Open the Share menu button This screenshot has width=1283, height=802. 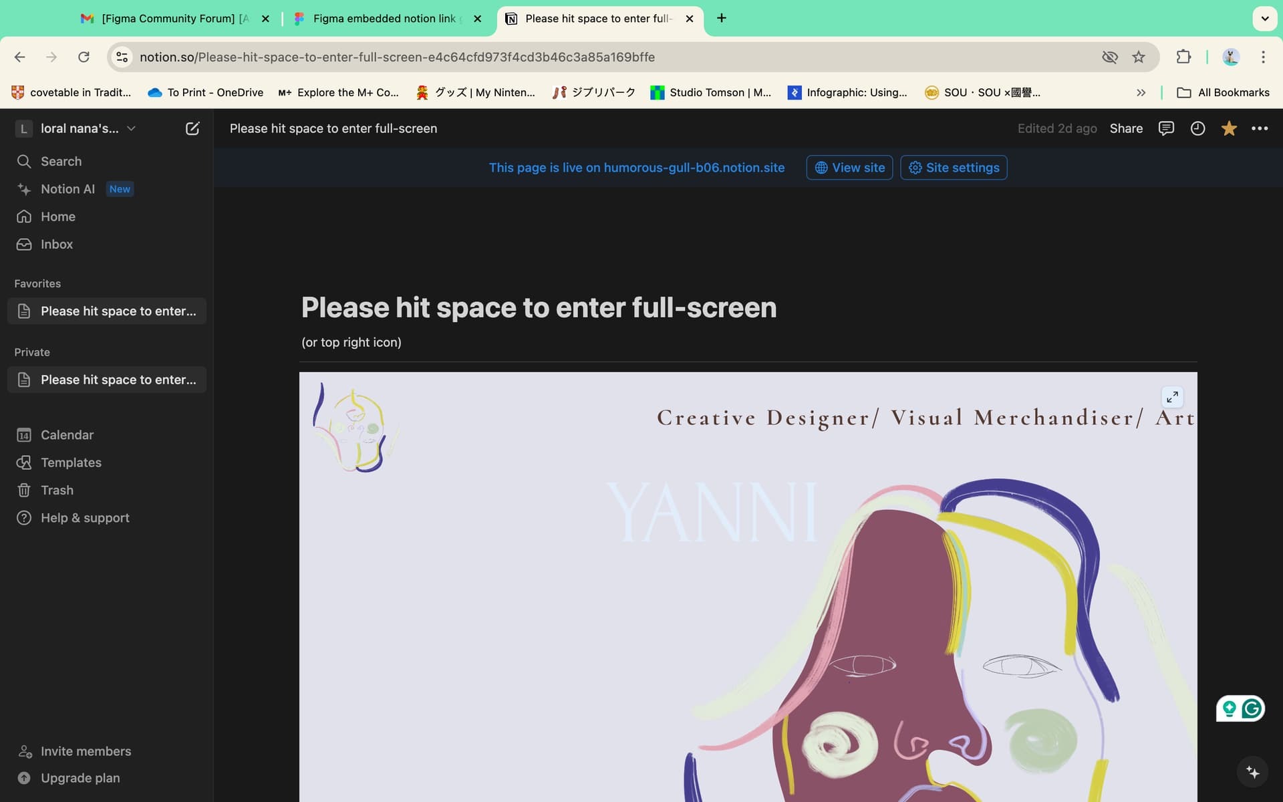tap(1126, 128)
